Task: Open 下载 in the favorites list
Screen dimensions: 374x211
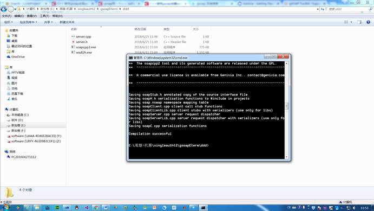Action: (14, 36)
